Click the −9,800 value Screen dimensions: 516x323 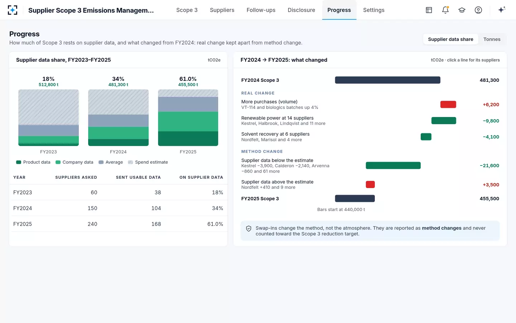pos(491,121)
